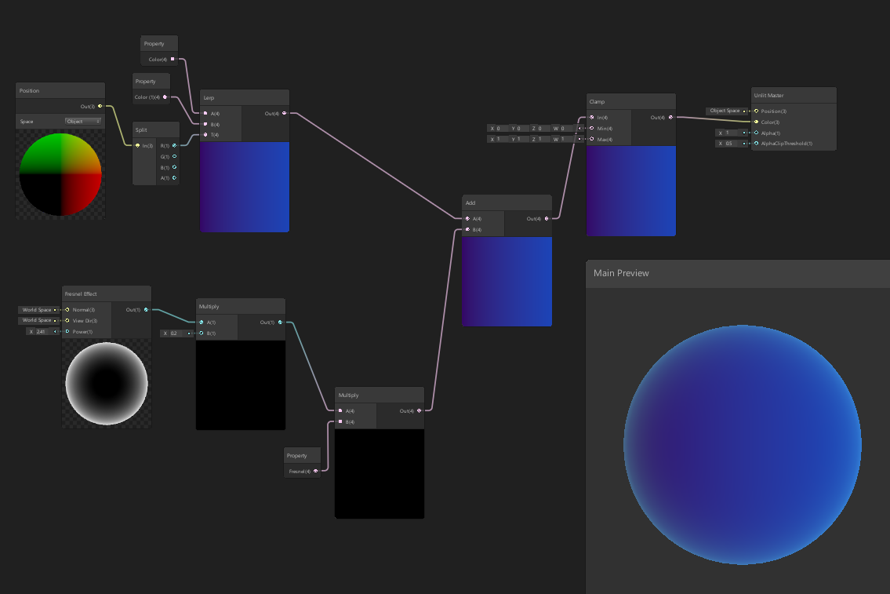890x594 pixels.
Task: Open the Space dropdown on Position node
Action: (83, 122)
